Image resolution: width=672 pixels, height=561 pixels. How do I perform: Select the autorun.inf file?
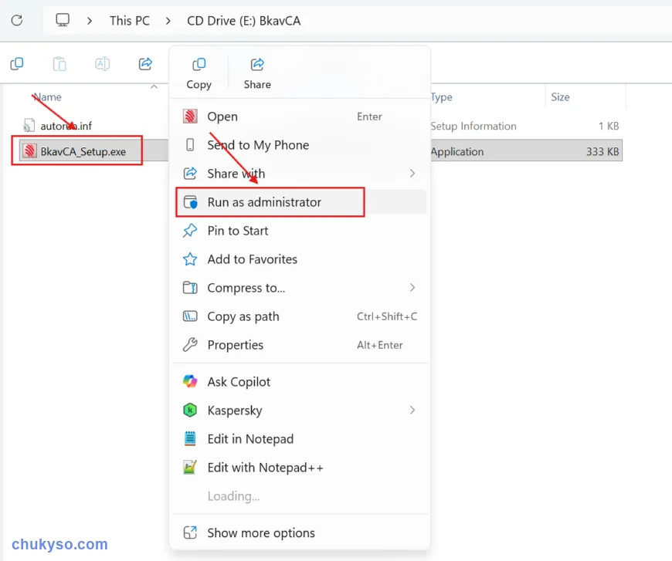coord(66,126)
